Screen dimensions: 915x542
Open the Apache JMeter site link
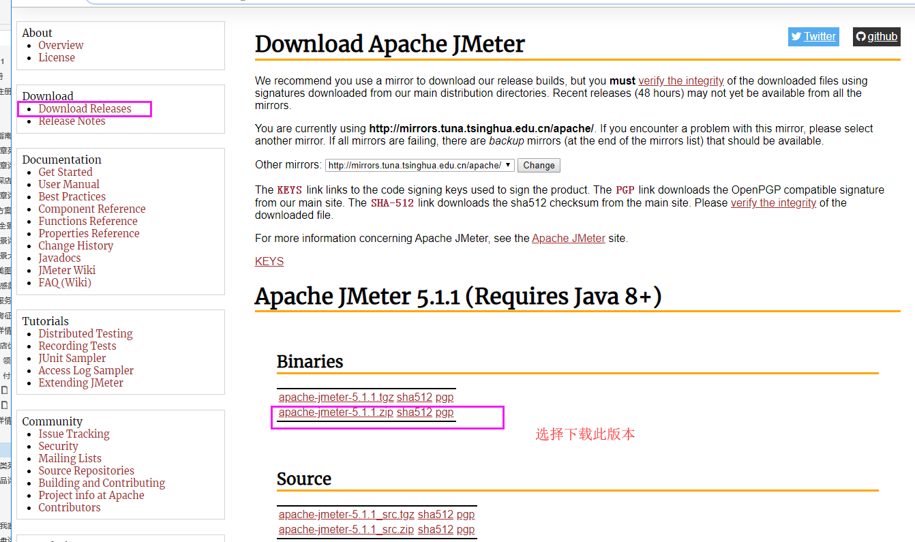[x=569, y=238]
